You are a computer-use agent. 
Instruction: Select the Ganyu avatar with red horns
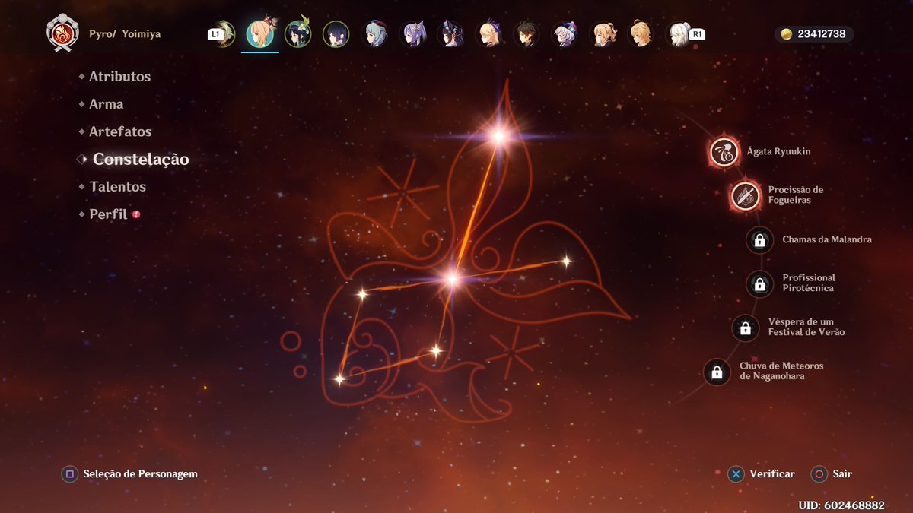[x=374, y=34]
